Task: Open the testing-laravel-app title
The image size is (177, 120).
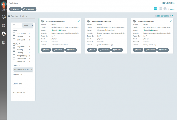Action: (x=145, y=21)
